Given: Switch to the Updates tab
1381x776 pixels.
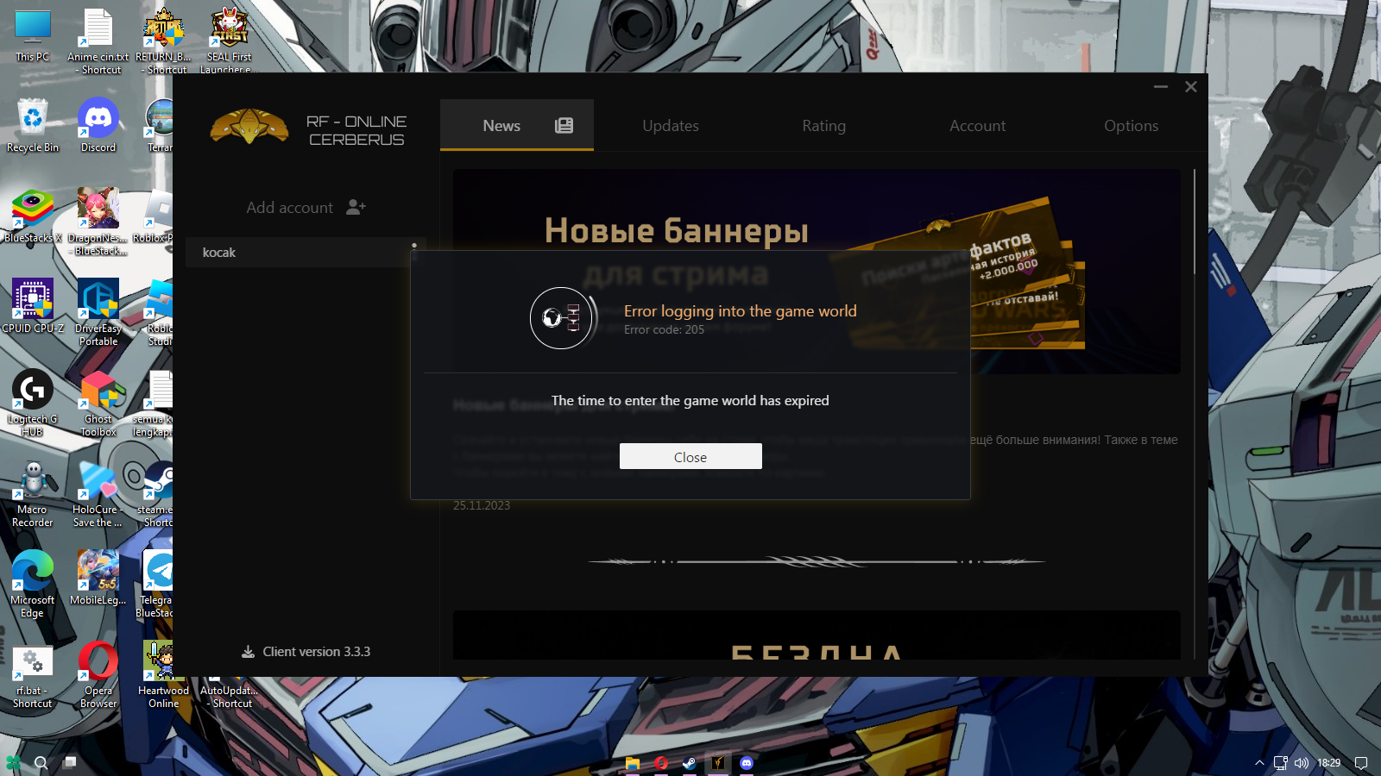Looking at the screenshot, I should tap(671, 125).
